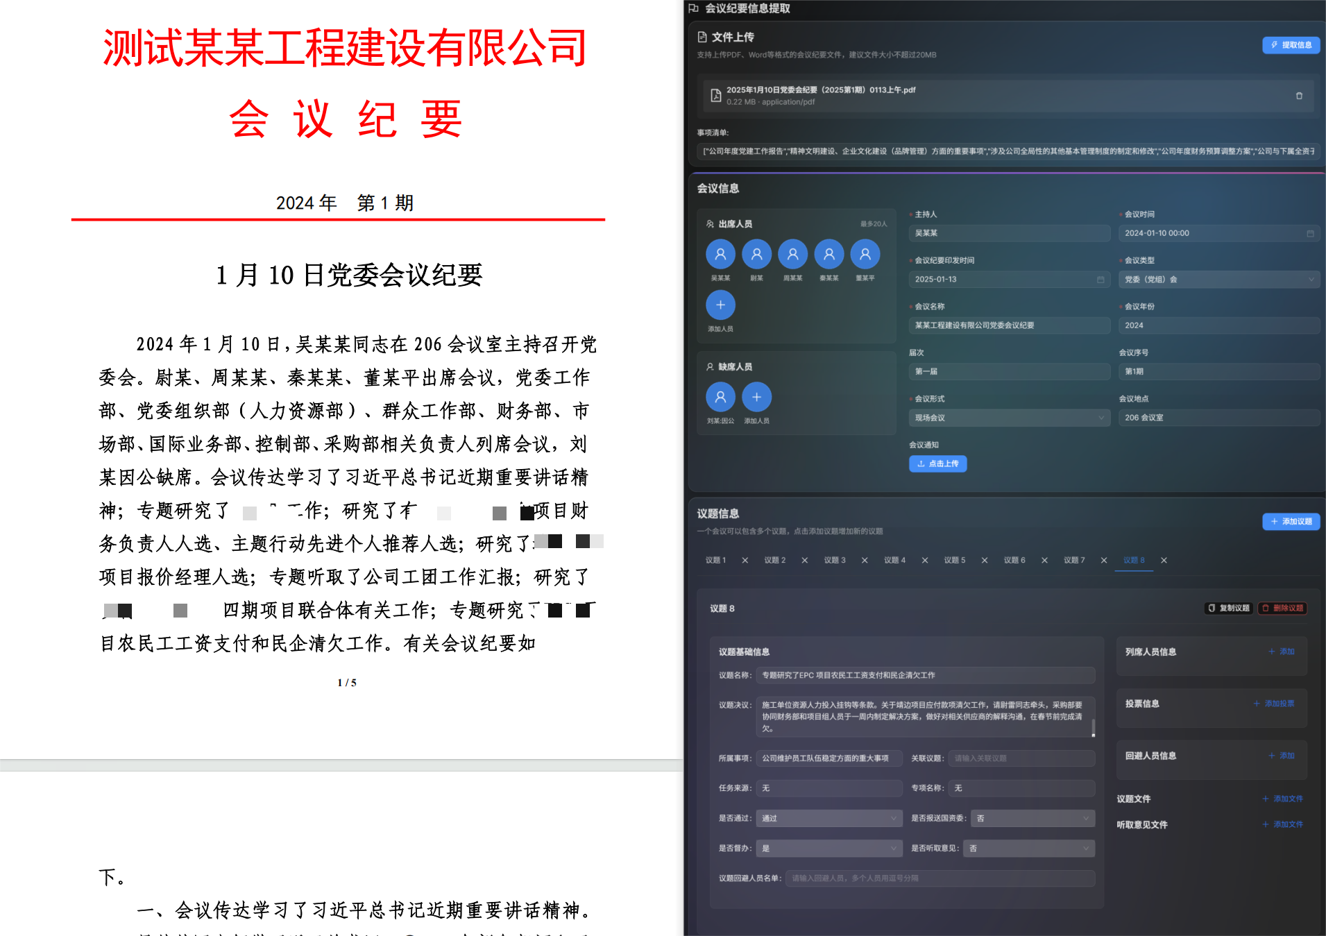
Task: Click the 添加议题 button
Action: click(x=1291, y=522)
